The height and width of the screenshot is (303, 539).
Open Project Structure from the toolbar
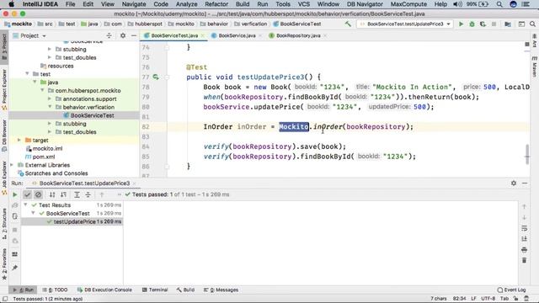pos(508,24)
